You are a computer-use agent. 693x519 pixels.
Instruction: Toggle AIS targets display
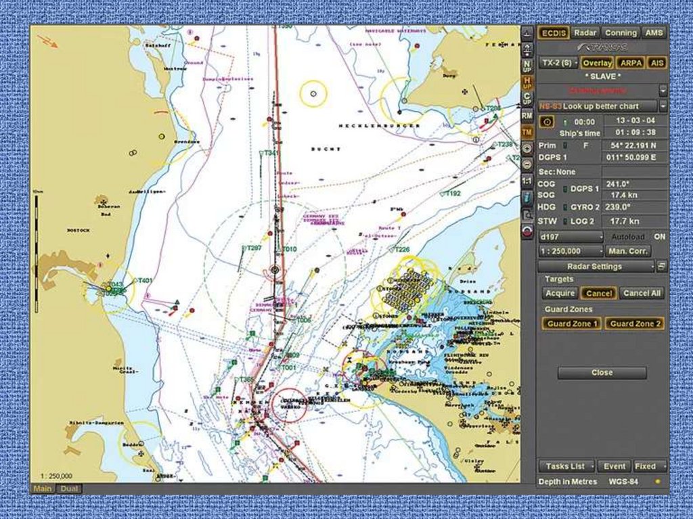click(x=656, y=63)
